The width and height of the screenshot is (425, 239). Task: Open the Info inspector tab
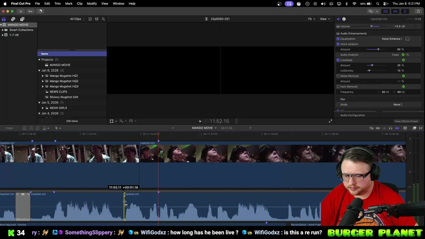344,19
